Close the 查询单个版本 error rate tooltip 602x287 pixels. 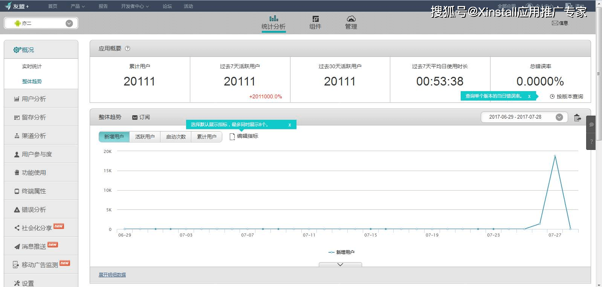[x=529, y=96]
